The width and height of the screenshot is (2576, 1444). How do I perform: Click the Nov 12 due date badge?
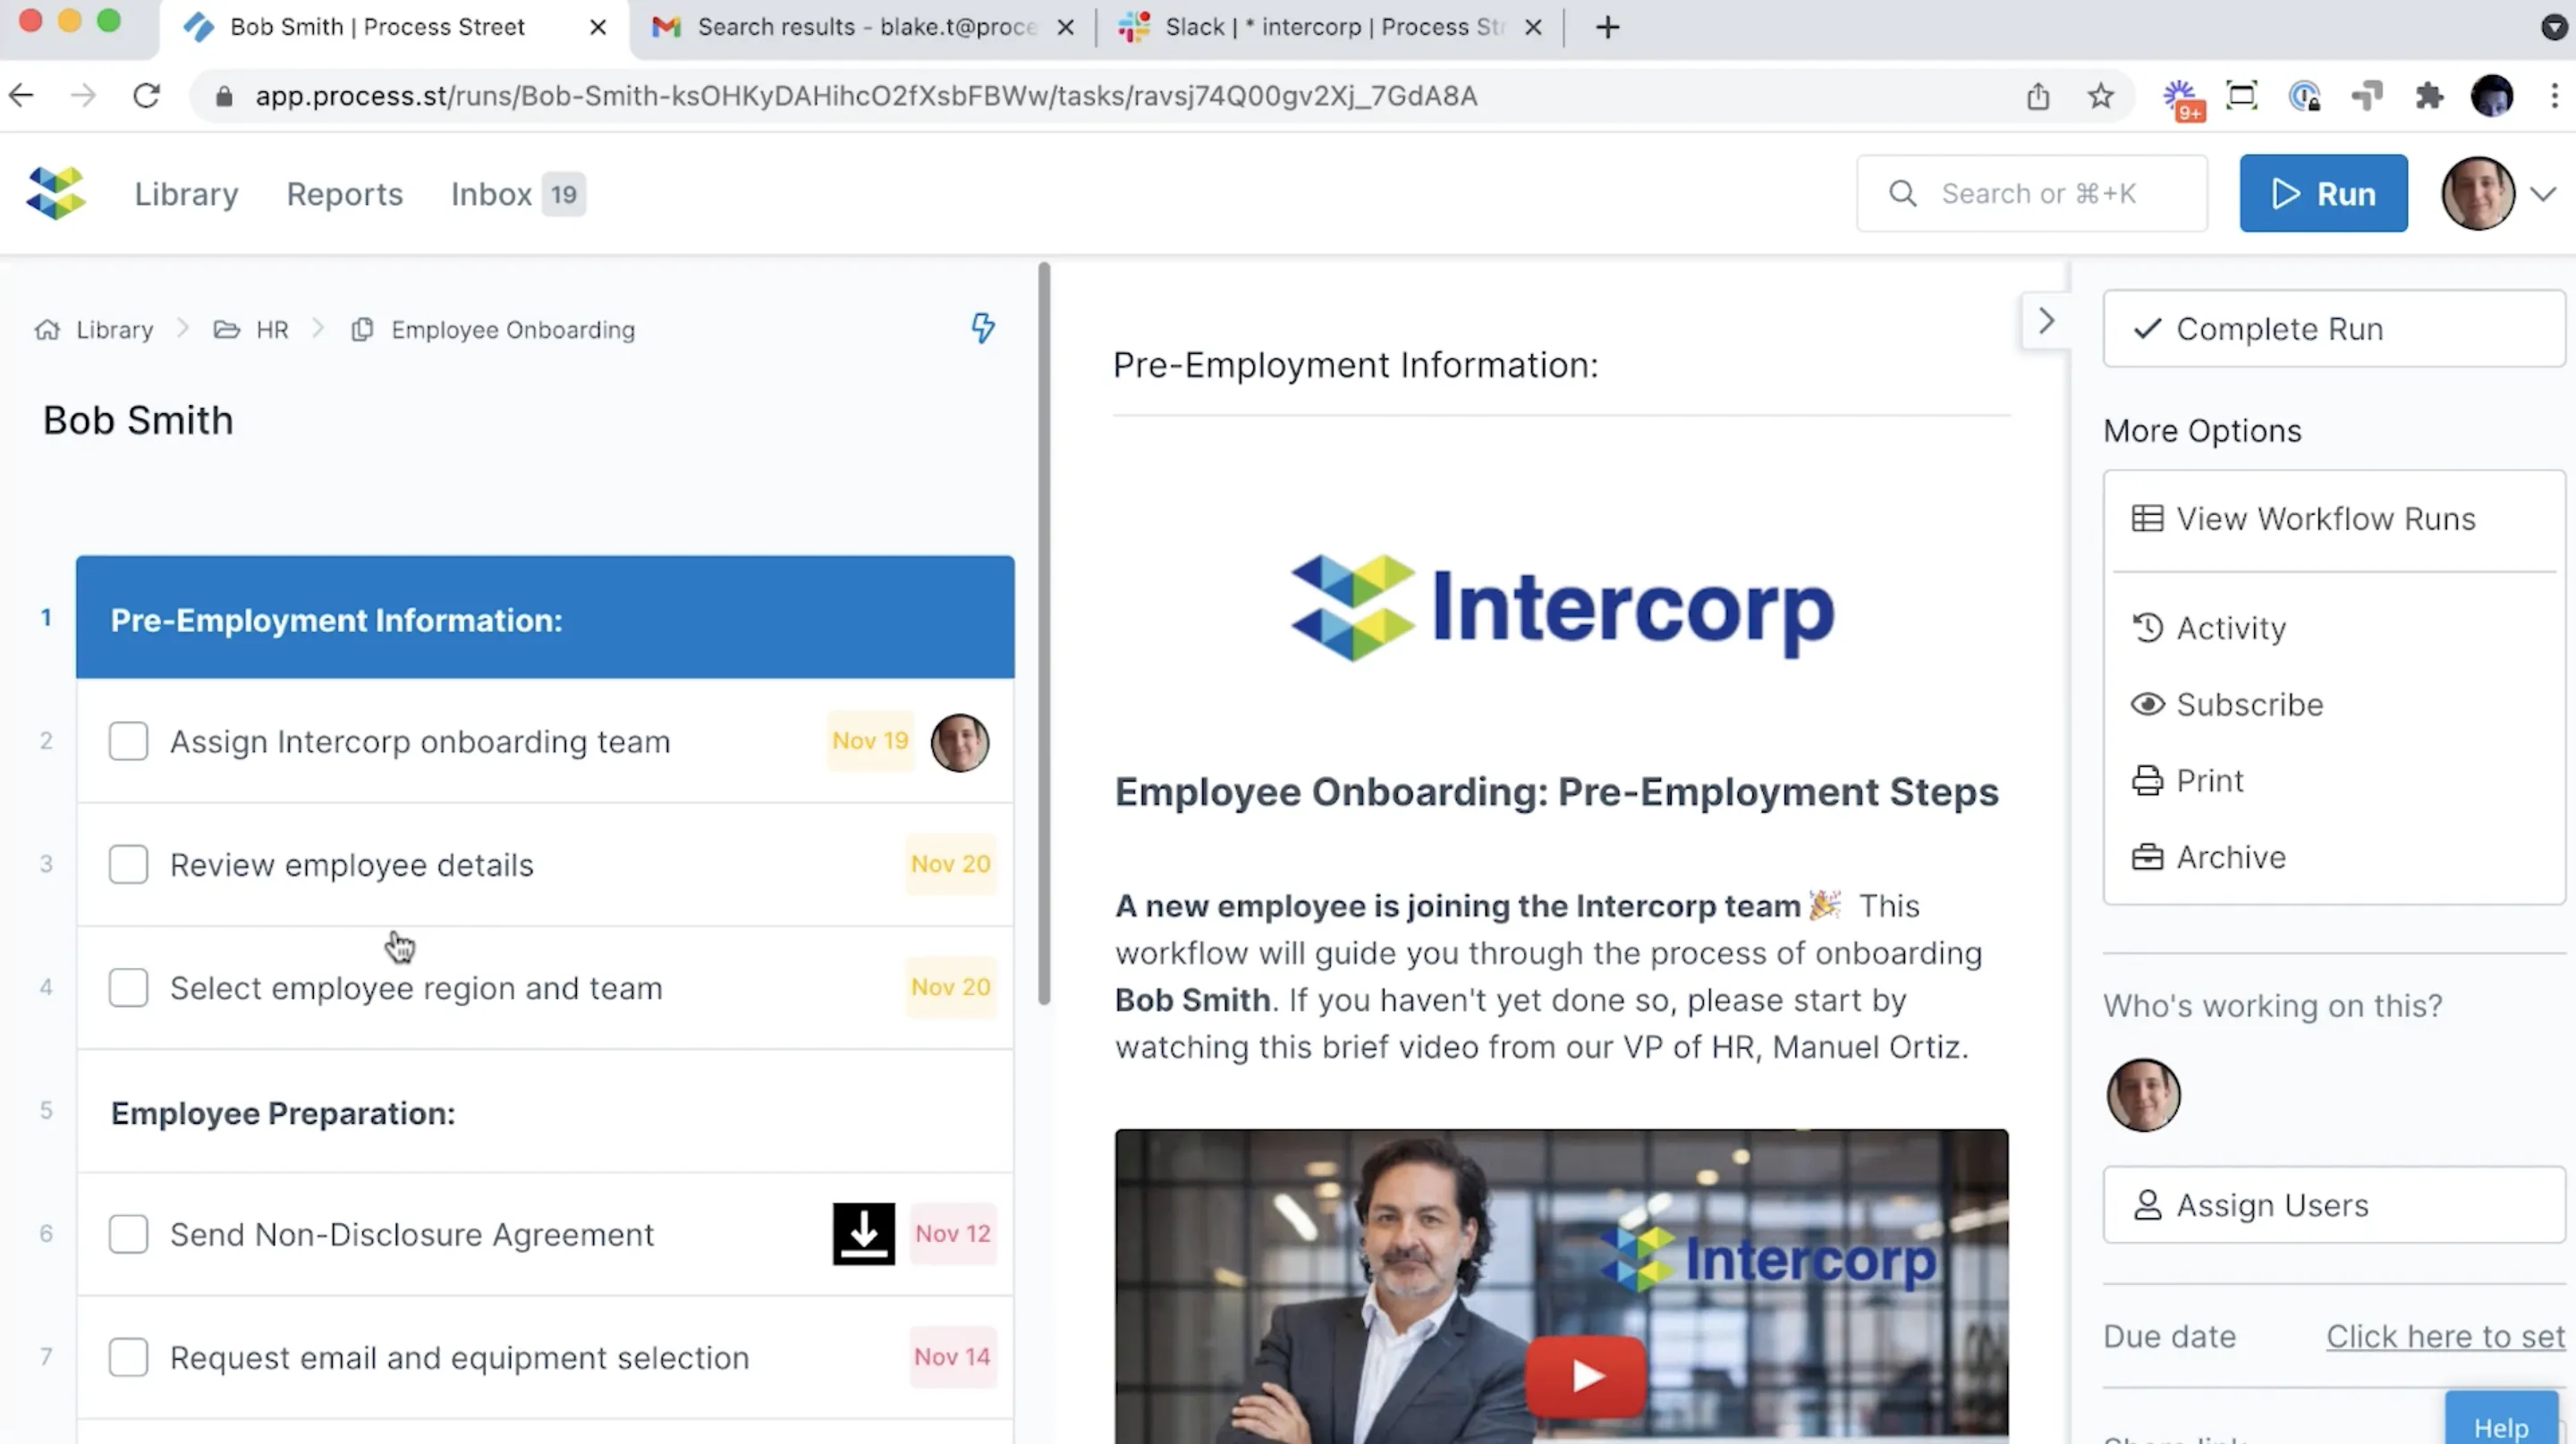tap(953, 1233)
